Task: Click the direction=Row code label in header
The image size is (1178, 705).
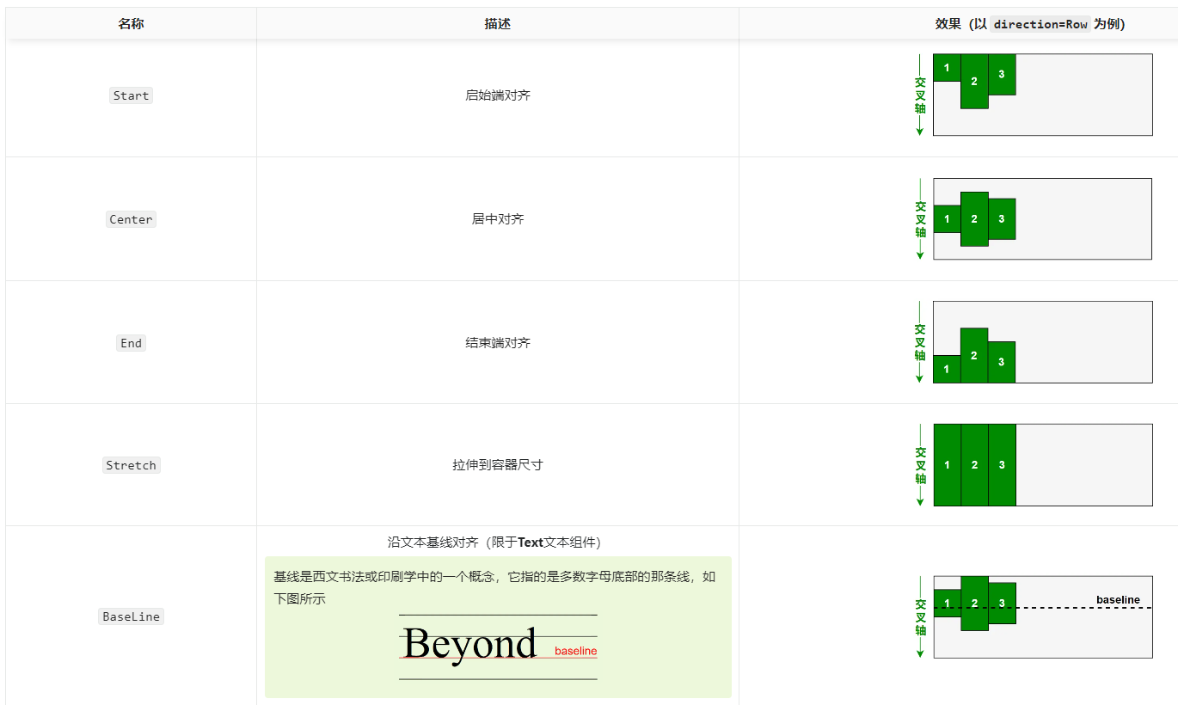Action: [x=1040, y=24]
